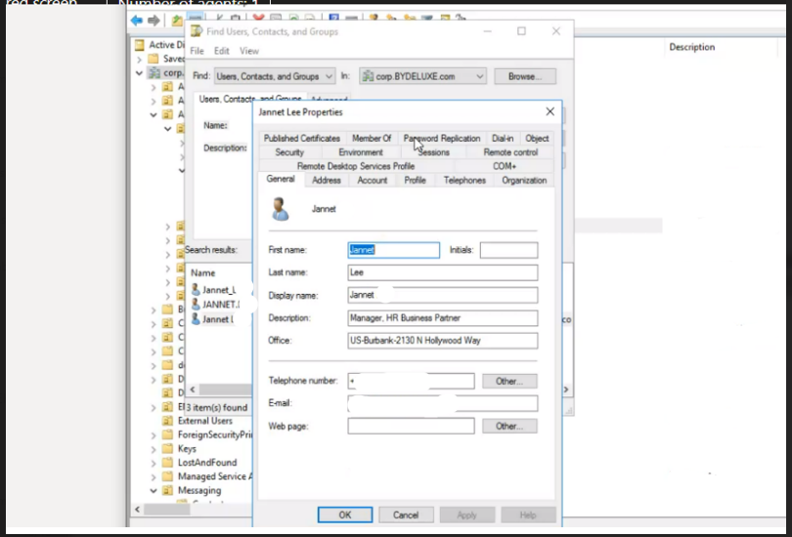Click the Description field in Properties

point(443,318)
